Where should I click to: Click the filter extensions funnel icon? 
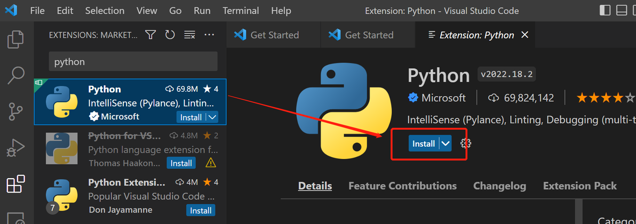pyautogui.click(x=151, y=35)
